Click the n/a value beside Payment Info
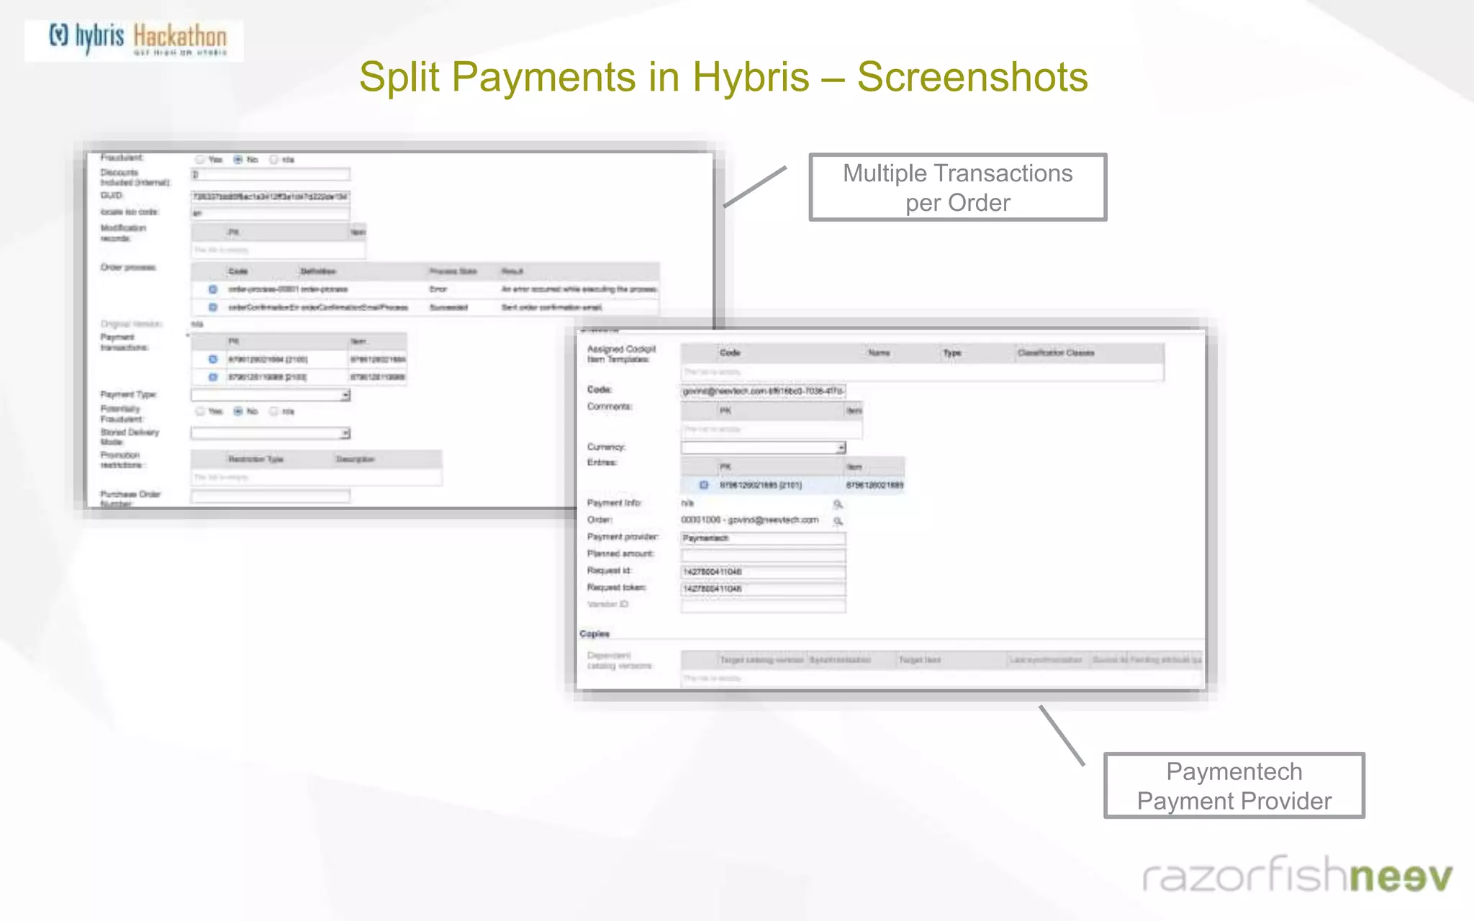The image size is (1474, 921). (687, 504)
